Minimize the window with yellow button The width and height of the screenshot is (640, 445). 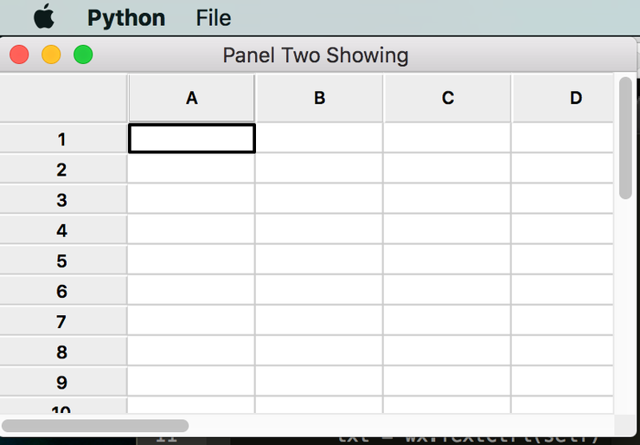pos(51,55)
